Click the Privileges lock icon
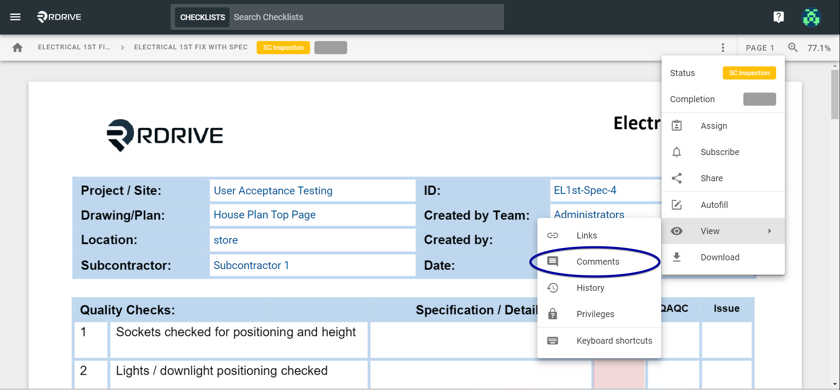The image size is (840, 390). (x=553, y=314)
